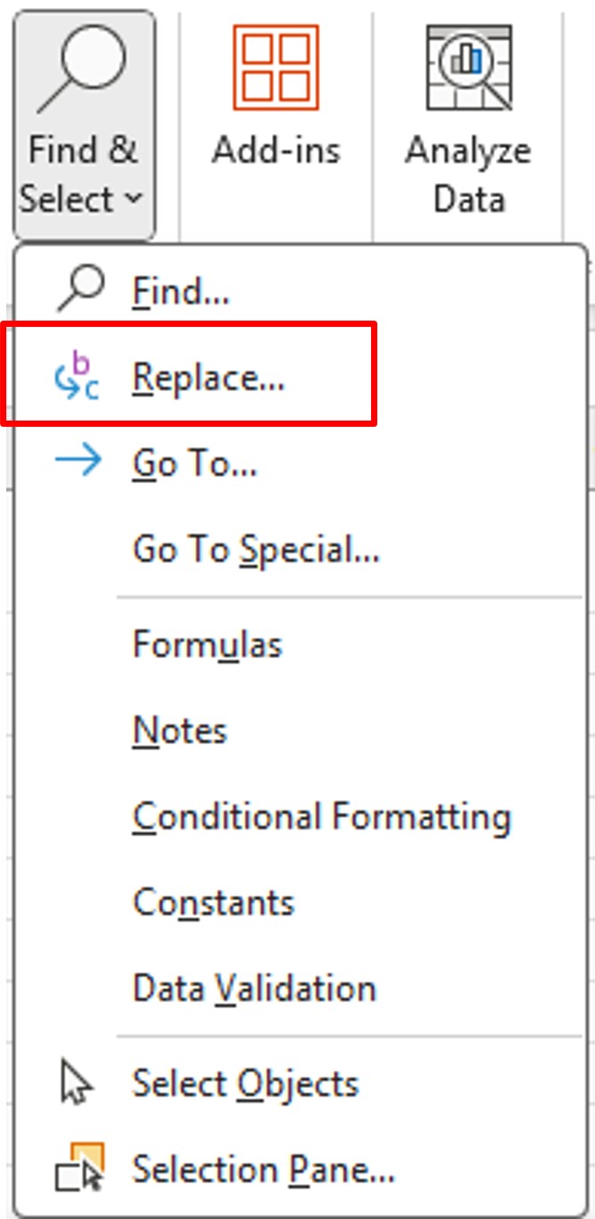595x1219 pixels.
Task: Click the magnifier icon beside Find...
Action: [x=80, y=289]
